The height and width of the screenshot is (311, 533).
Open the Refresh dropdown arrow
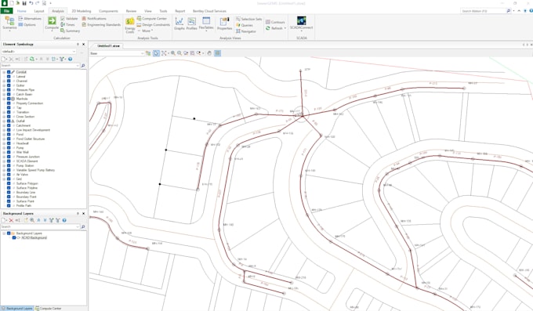click(x=285, y=28)
